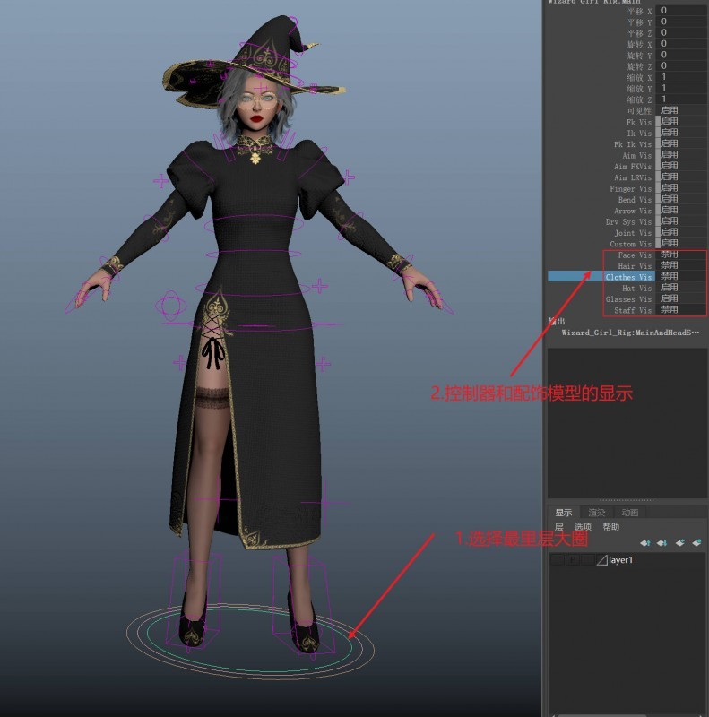This screenshot has height=717, width=709.
Task: Click the diagonal type icon beside layer1
Action: click(x=602, y=559)
